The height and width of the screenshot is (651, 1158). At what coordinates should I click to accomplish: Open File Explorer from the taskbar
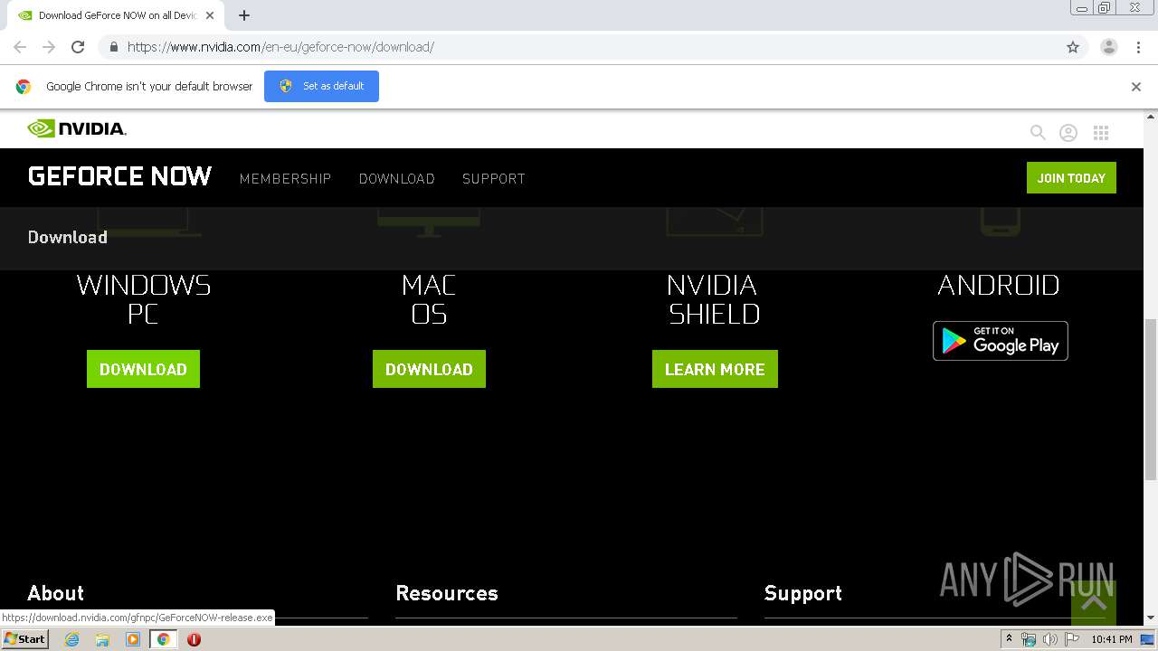coord(102,639)
